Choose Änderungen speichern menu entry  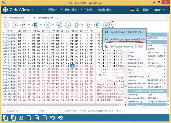(x=124, y=39)
